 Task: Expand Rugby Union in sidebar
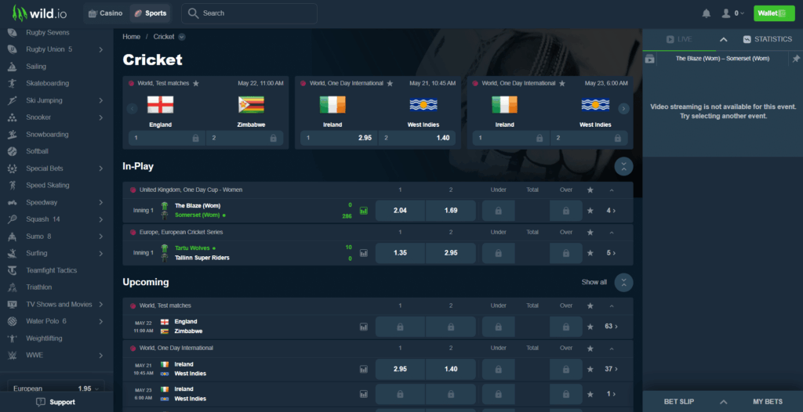click(101, 49)
